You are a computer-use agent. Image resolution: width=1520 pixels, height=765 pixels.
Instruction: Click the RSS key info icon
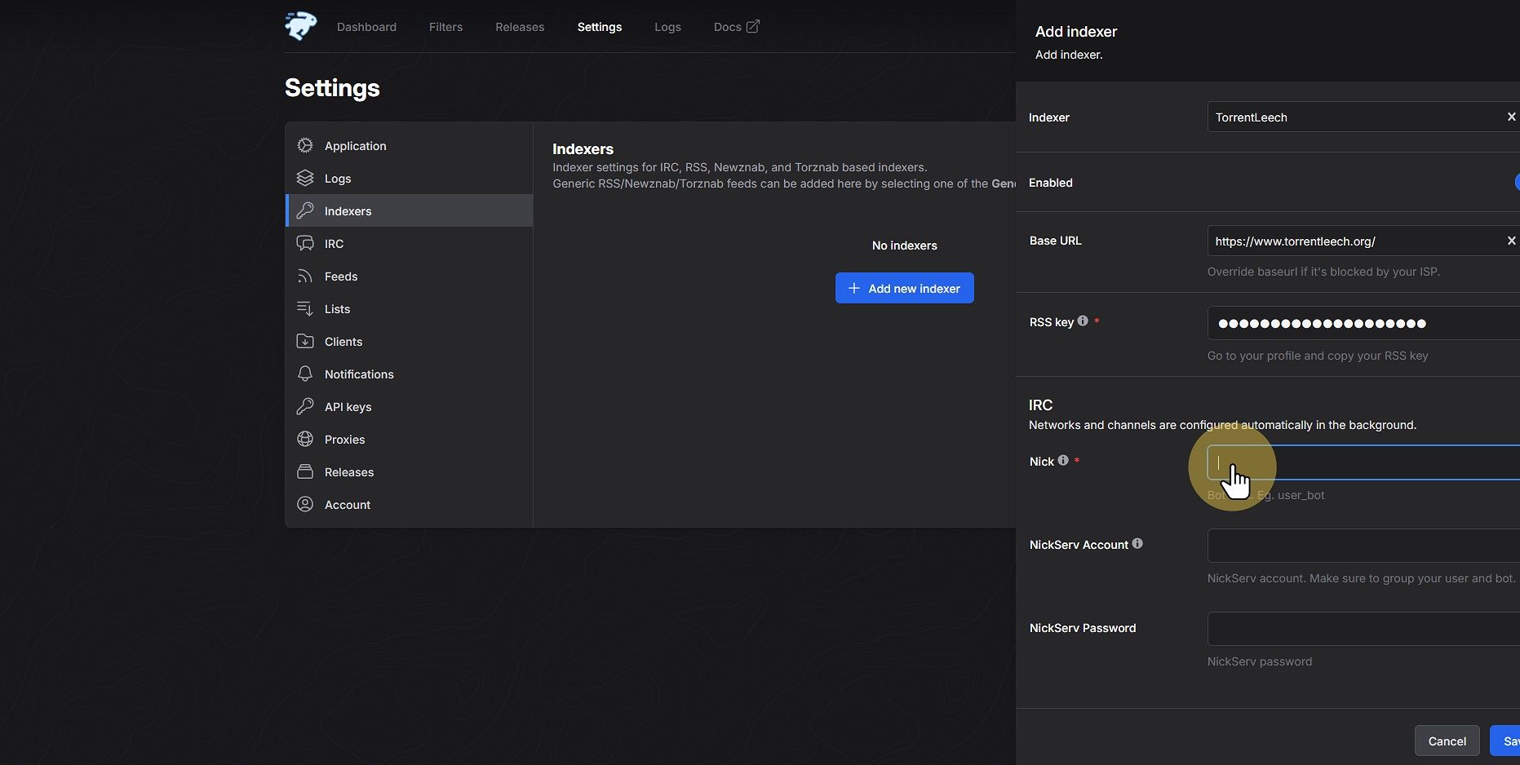point(1083,321)
